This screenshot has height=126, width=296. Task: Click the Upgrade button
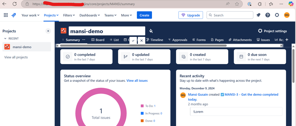[191, 15]
